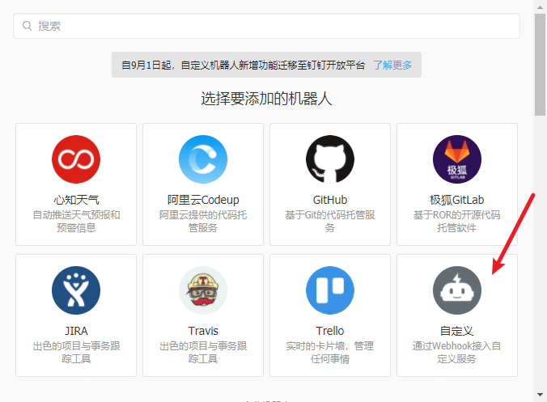547x402 pixels.
Task: Click the scrollbar up arrow
Action: pos(540,6)
